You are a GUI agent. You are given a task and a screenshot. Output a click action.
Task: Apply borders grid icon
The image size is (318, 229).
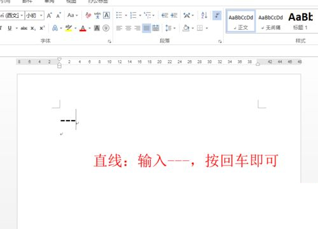tap(200, 28)
